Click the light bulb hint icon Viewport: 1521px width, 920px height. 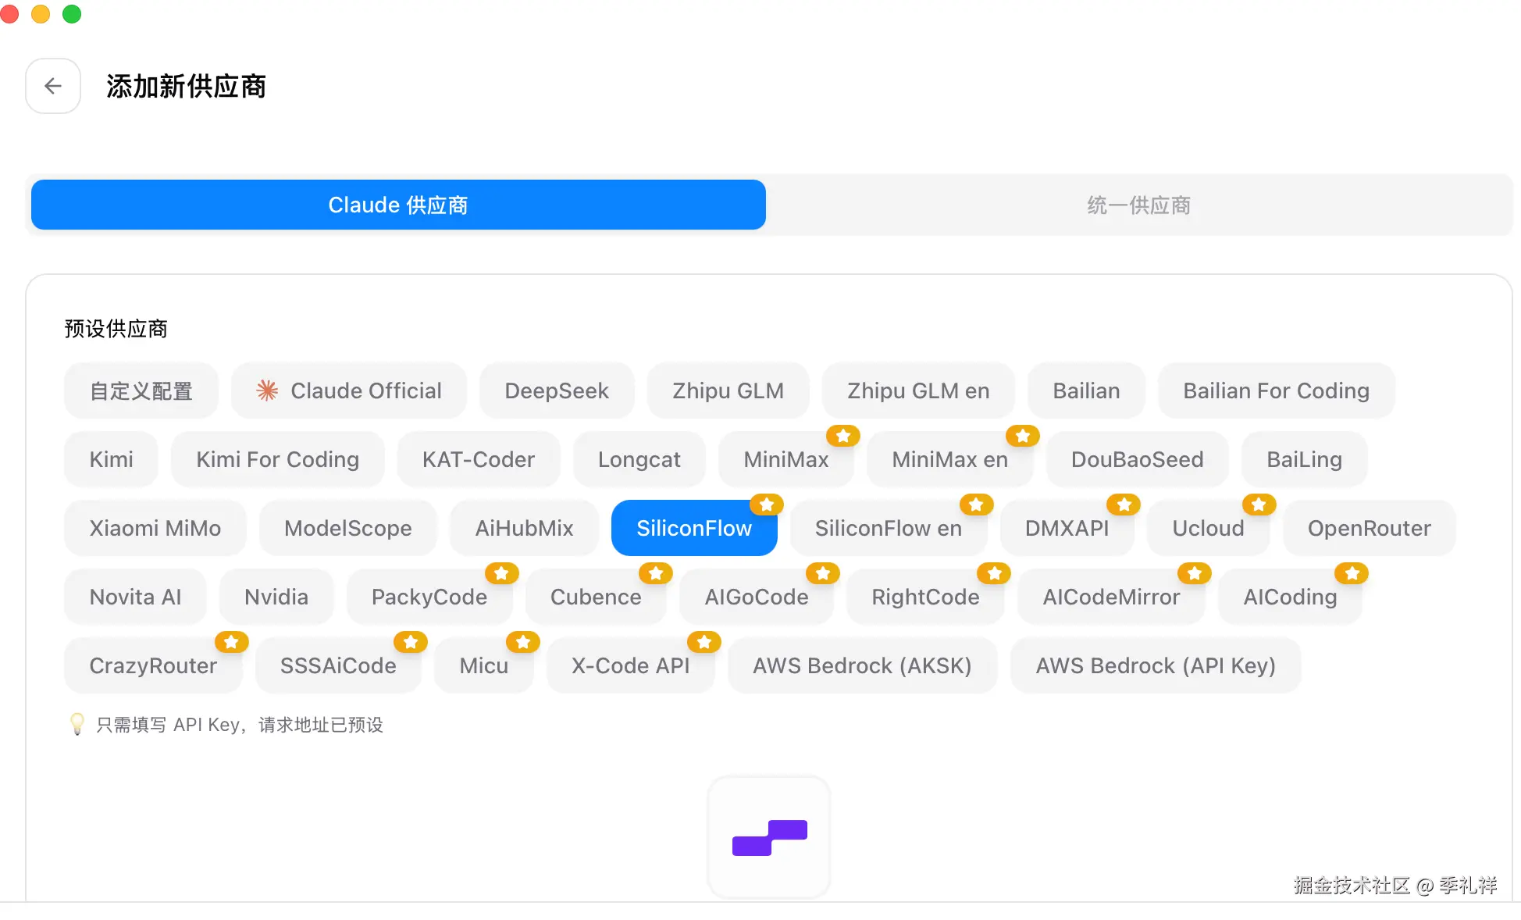(77, 724)
